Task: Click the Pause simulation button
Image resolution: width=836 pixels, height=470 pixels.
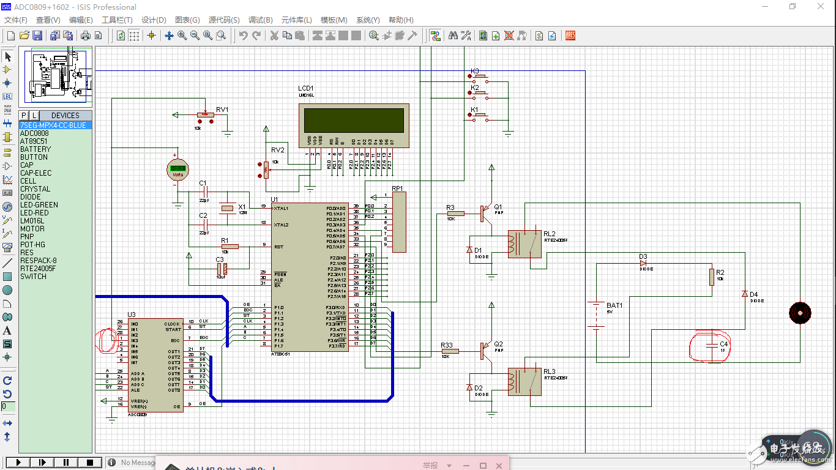Action: (x=66, y=463)
